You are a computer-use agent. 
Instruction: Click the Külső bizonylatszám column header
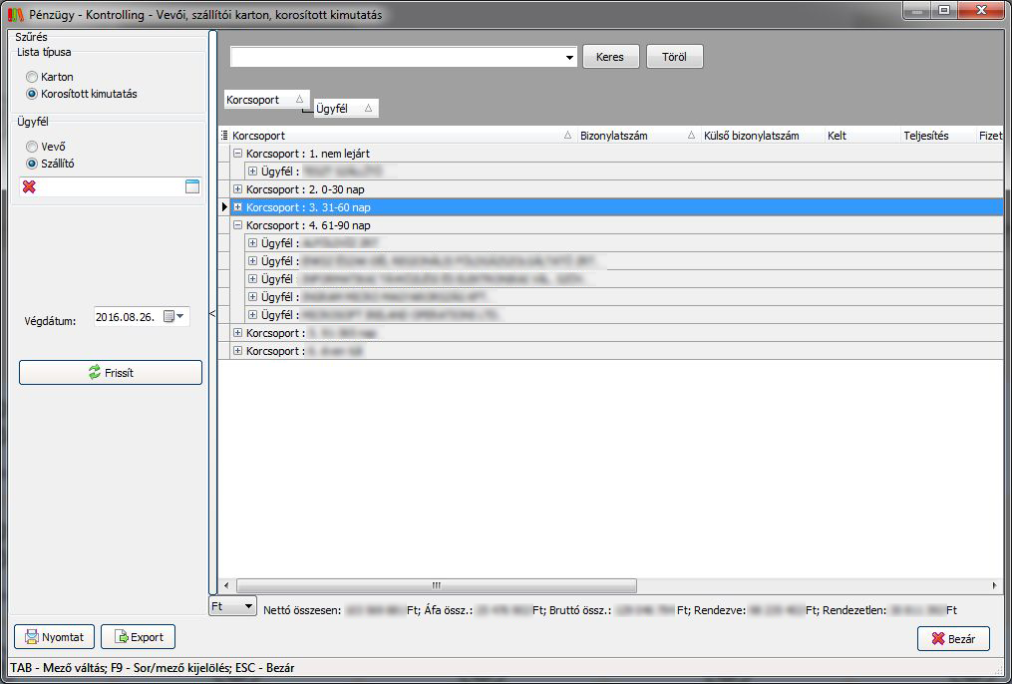pyautogui.click(x=751, y=136)
